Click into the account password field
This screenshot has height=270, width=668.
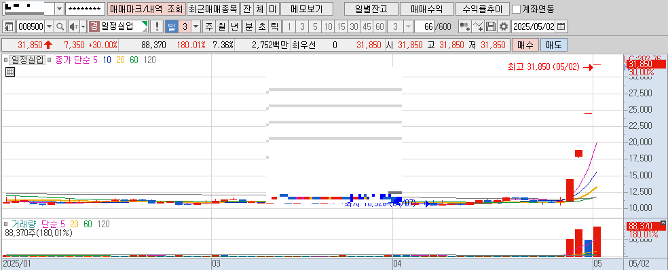(86, 9)
